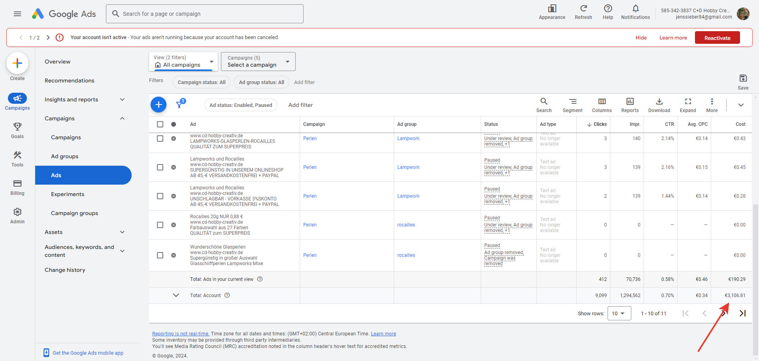759x361 pixels.
Task: Save the current filter view
Action: (x=743, y=82)
